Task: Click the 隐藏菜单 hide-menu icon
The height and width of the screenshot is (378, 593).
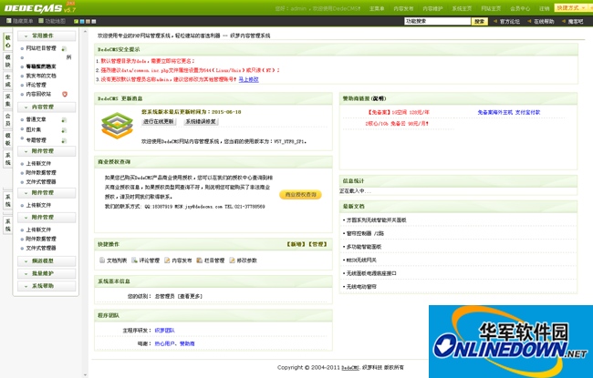Action: 9,21
